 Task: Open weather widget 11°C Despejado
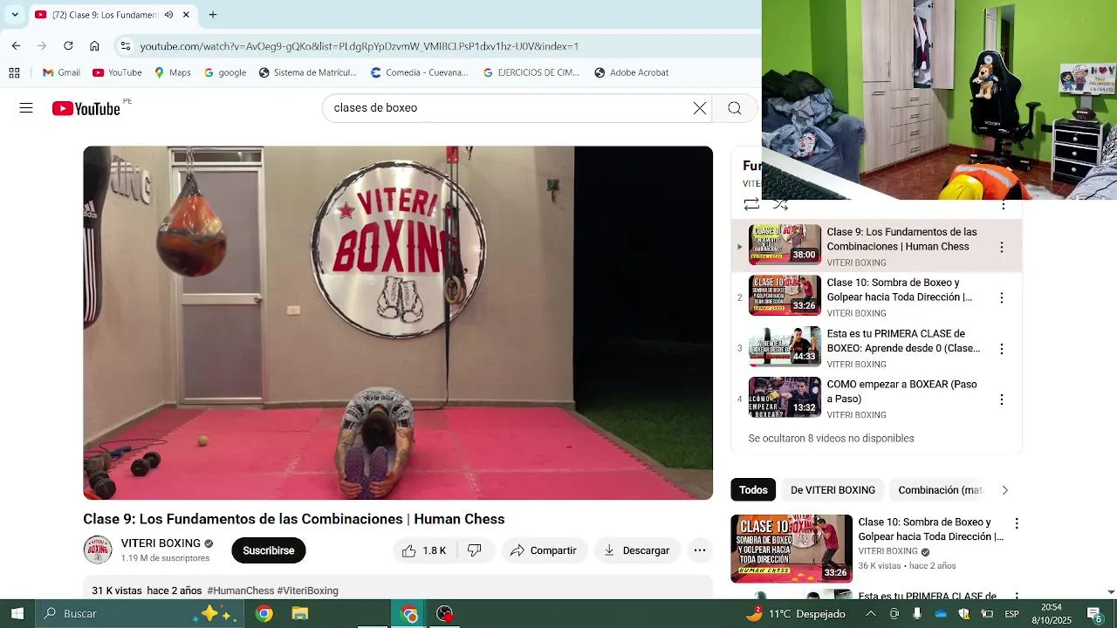click(795, 613)
